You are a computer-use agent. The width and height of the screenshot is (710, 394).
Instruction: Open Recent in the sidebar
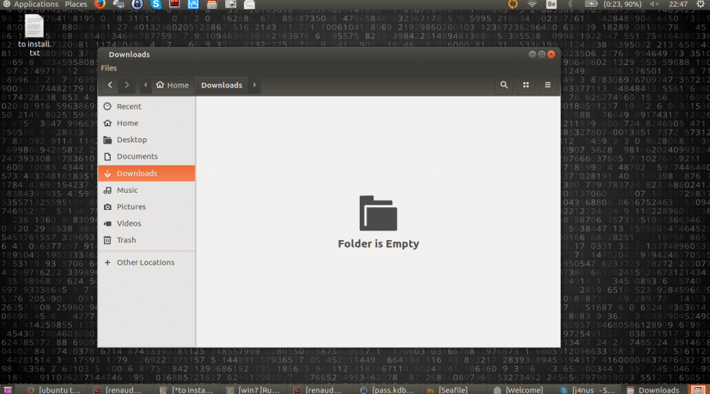pos(146,107)
